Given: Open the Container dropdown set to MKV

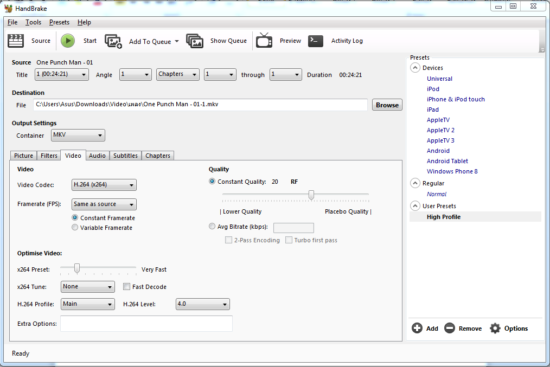Looking at the screenshot, I should [78, 135].
